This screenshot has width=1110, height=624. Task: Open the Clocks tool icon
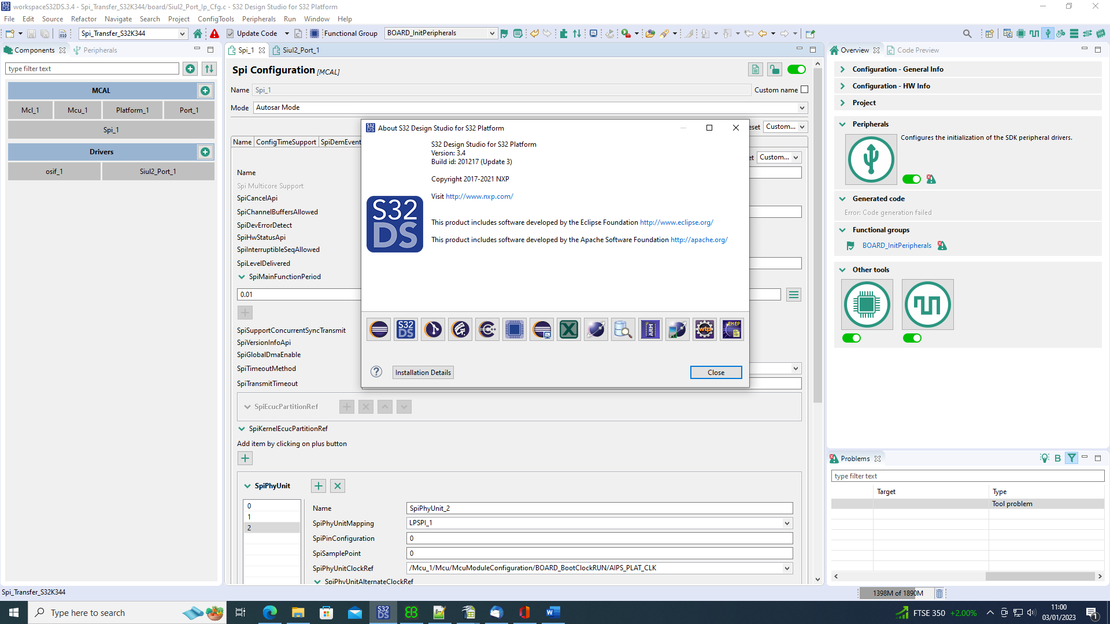tap(1034, 33)
